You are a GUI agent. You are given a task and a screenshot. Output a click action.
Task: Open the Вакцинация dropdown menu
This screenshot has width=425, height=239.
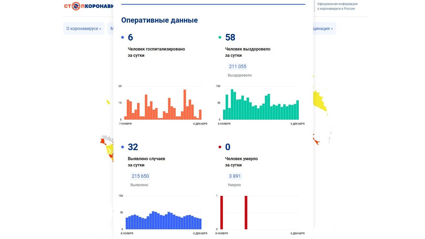point(325,29)
